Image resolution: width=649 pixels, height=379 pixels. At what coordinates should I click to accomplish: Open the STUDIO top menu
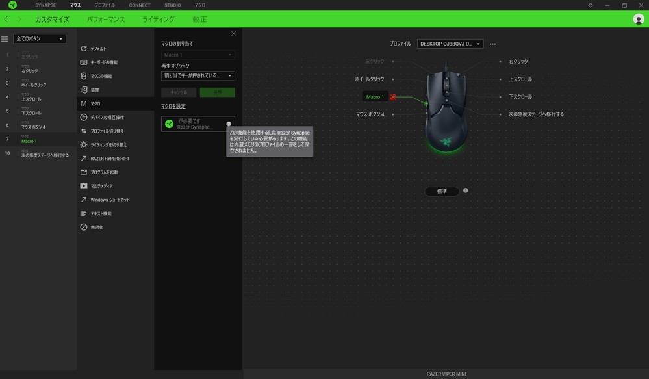pyautogui.click(x=173, y=5)
